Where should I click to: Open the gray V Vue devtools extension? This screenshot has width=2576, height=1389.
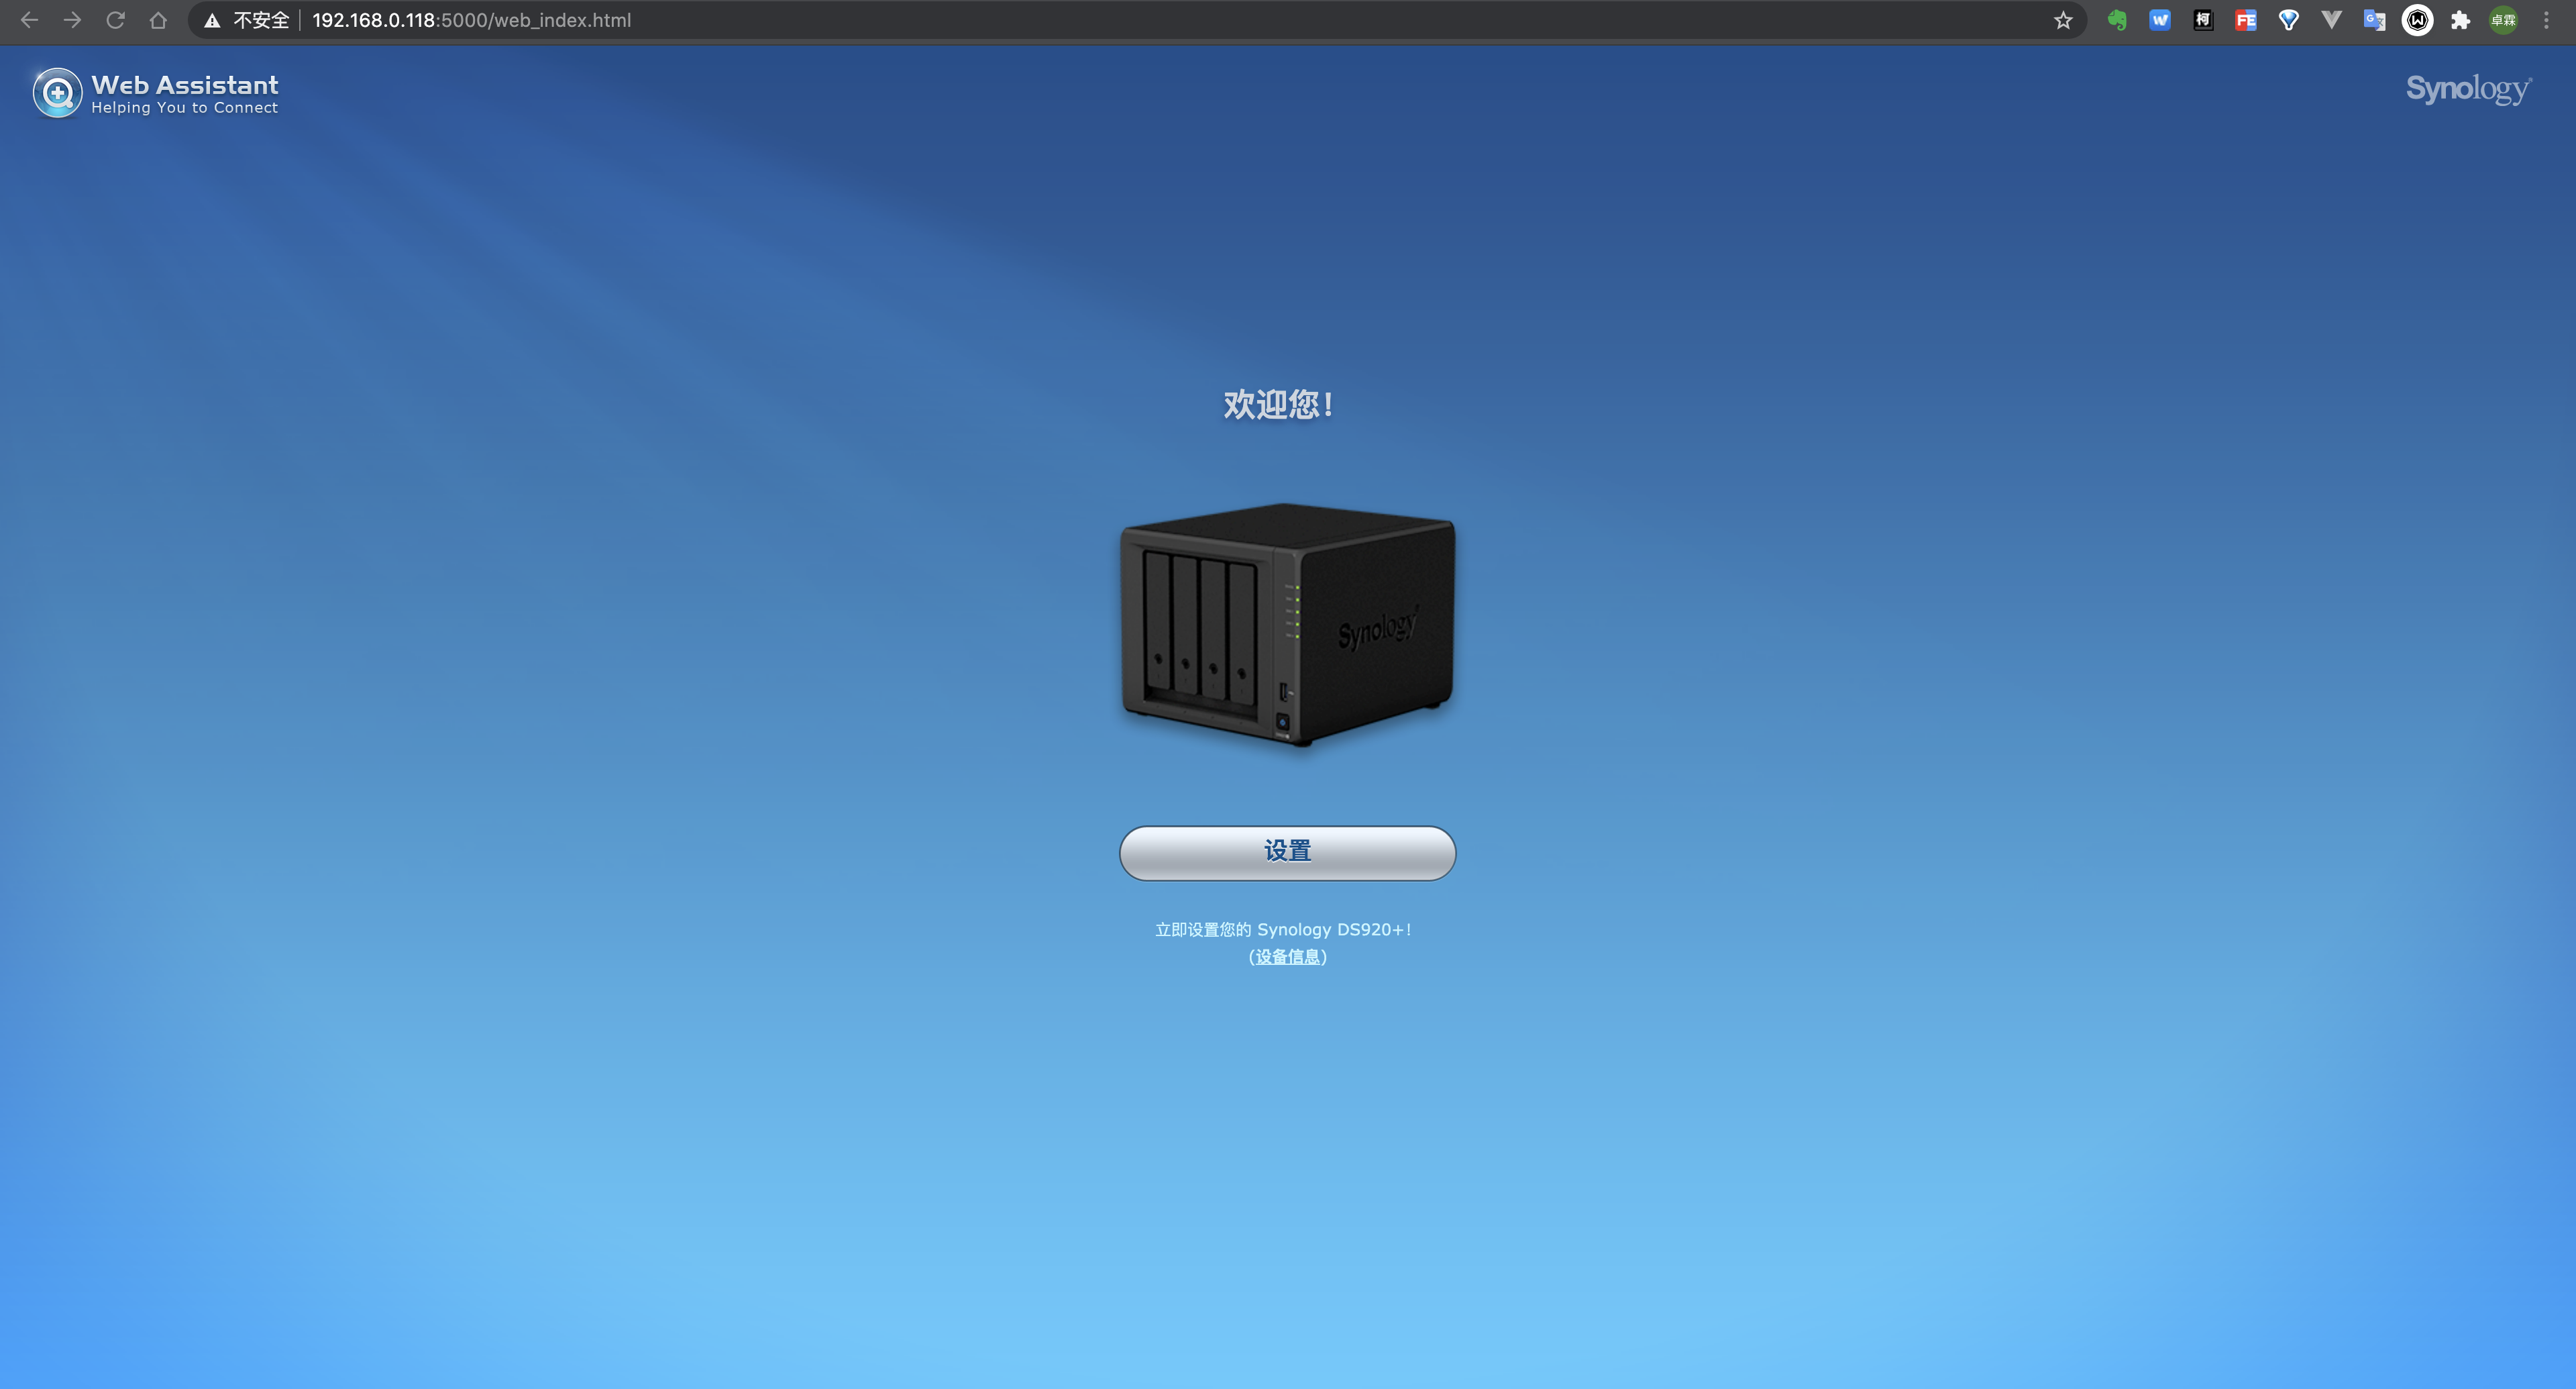(x=2332, y=20)
